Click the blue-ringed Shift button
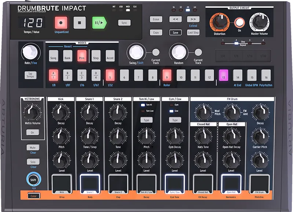 coord(33,179)
